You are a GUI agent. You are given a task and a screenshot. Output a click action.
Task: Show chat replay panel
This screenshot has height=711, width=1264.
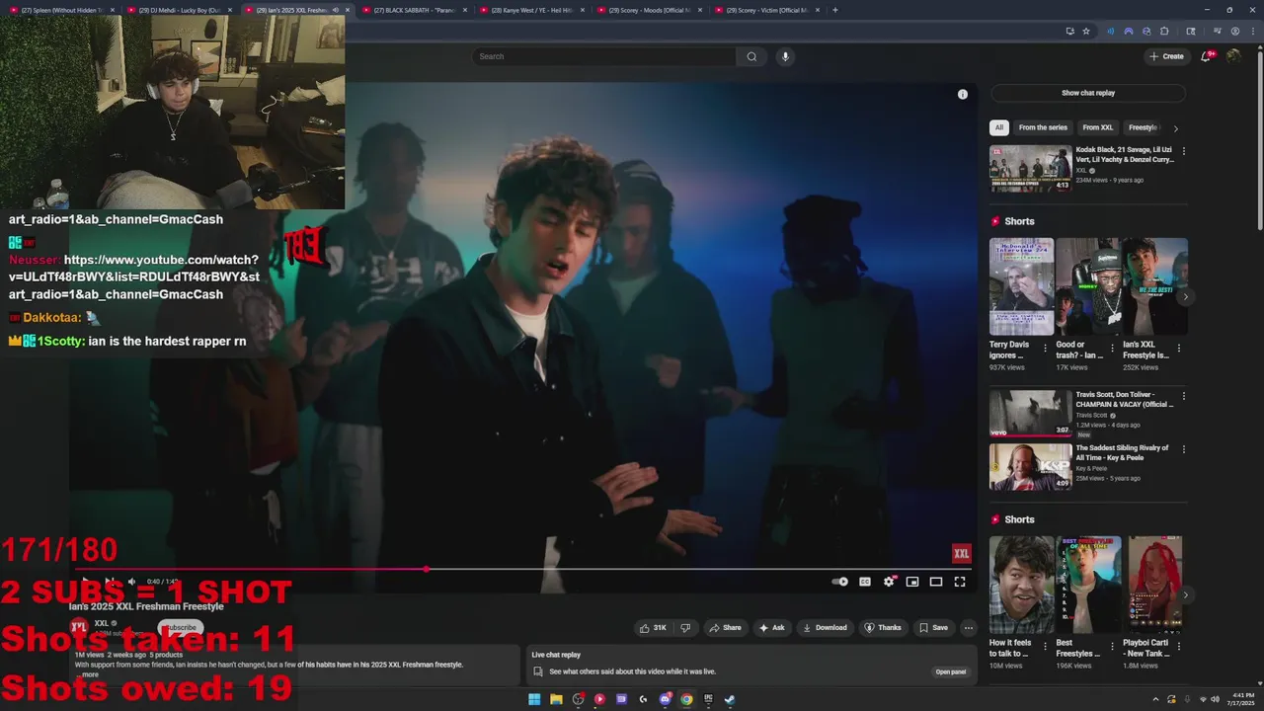[1088, 93]
